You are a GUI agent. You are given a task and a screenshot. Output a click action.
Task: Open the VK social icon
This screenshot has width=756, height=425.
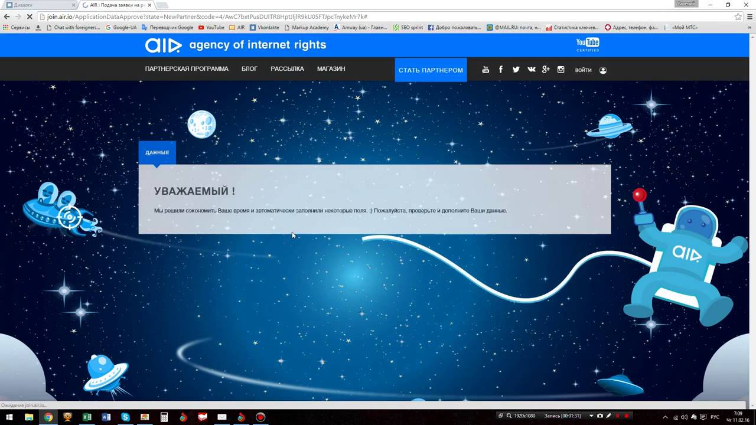pos(532,70)
